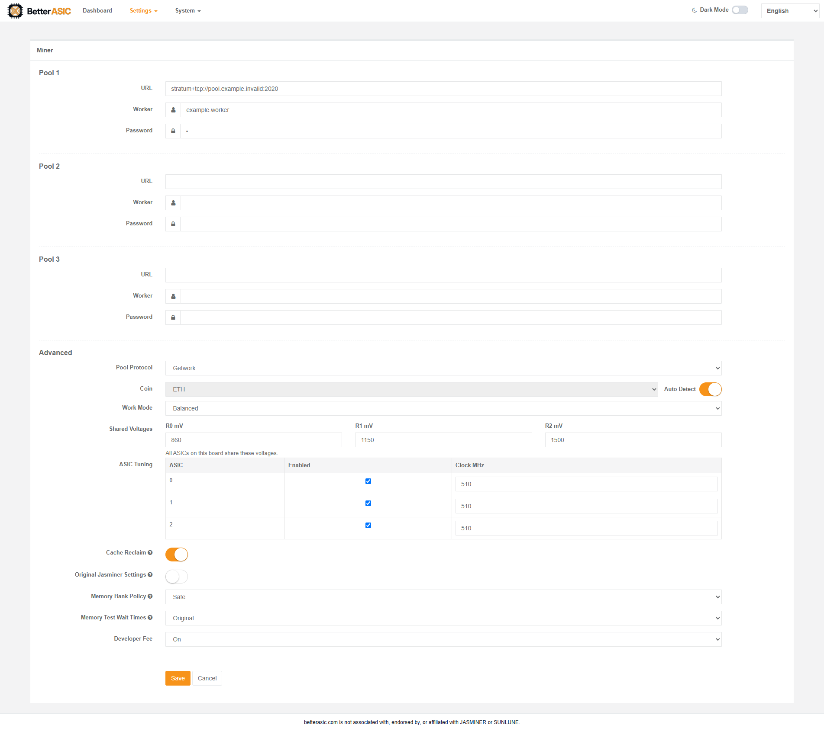Turn off the Auto Detect coin toggle
Image resolution: width=824 pixels, height=731 pixels.
(711, 389)
